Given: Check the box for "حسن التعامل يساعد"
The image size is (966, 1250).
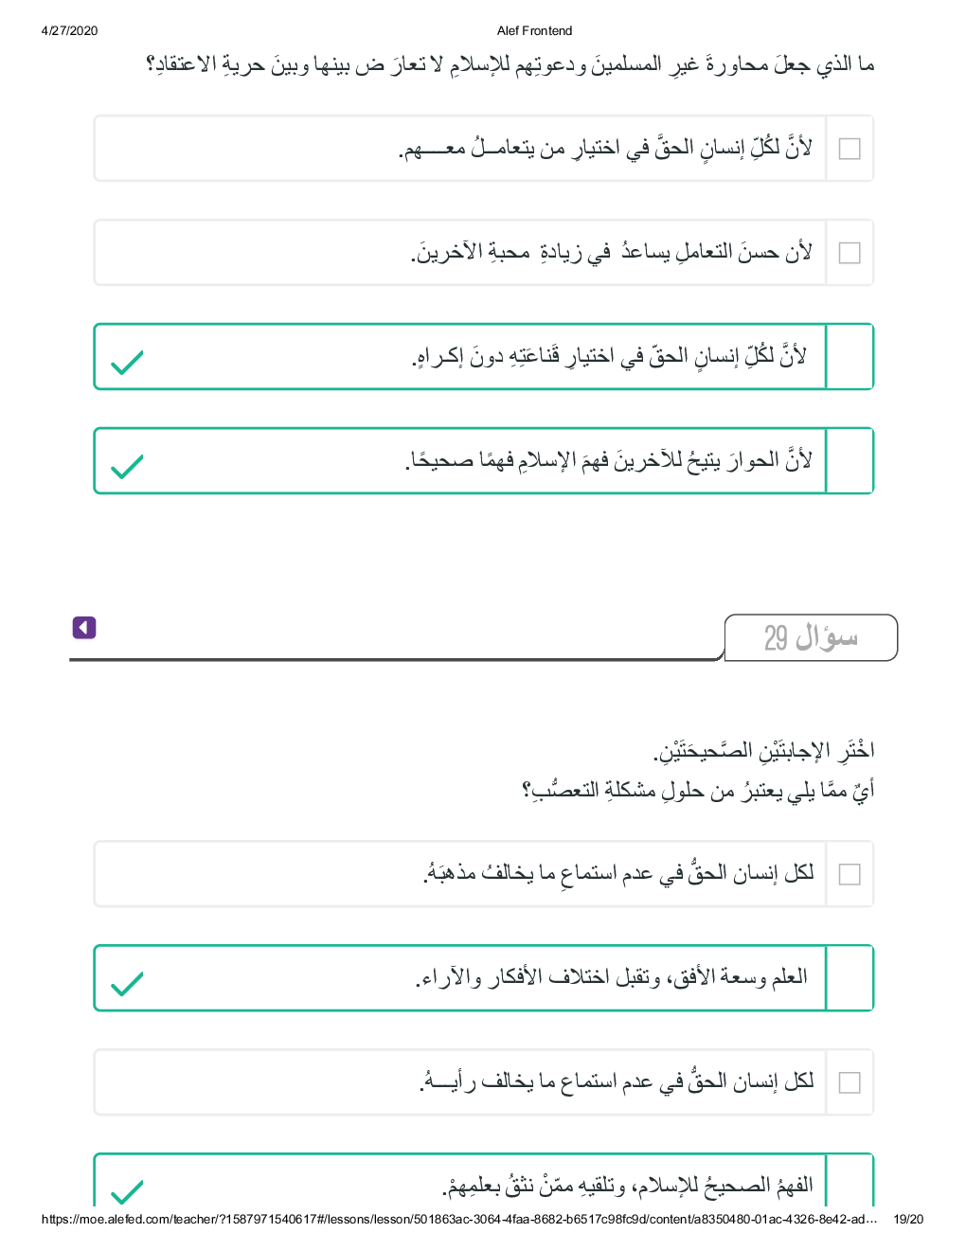Looking at the screenshot, I should (850, 253).
